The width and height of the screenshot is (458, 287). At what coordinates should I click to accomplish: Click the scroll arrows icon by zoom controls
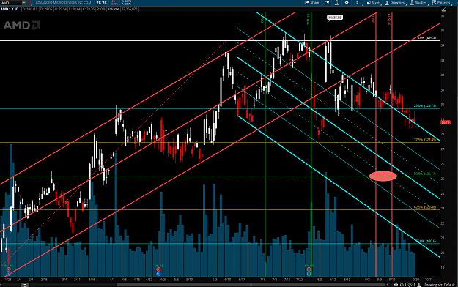click(x=396, y=285)
